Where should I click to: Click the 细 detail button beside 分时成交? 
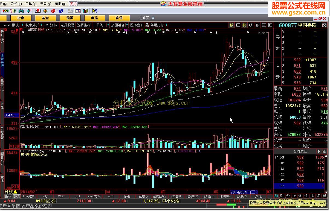(x=325, y=151)
